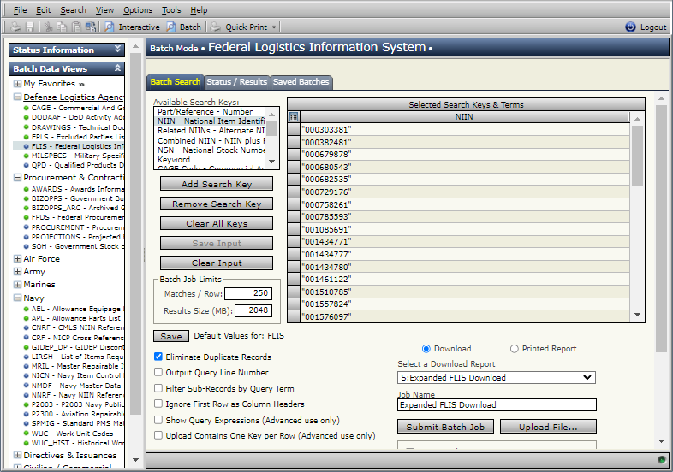Switch to Batch search mode

(x=184, y=27)
